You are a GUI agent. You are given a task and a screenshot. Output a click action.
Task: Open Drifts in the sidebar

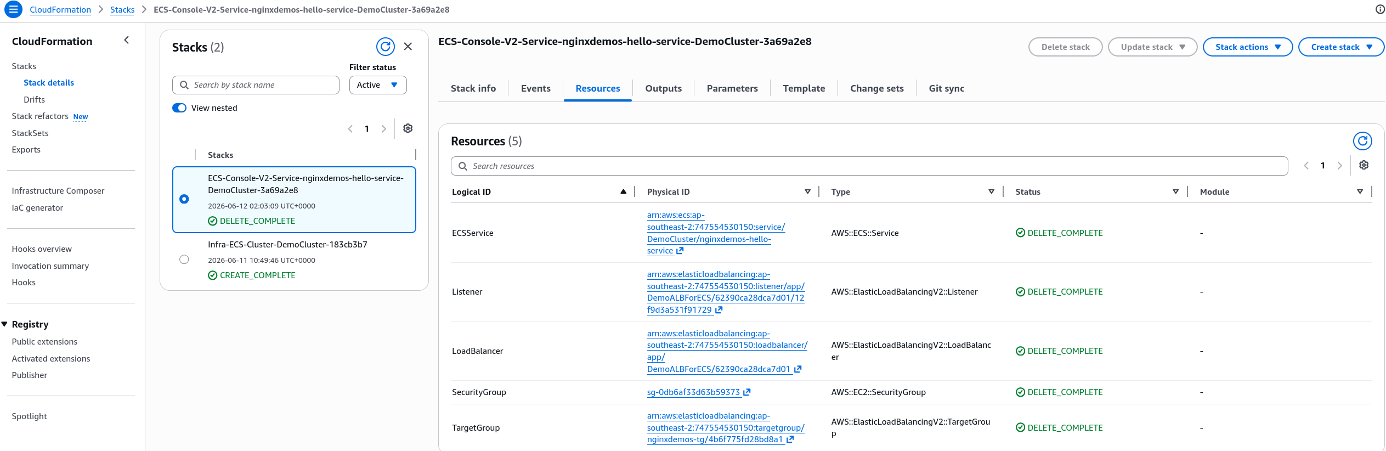tap(34, 100)
